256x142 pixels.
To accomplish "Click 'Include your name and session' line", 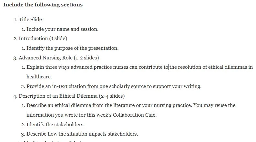I will [x=62, y=29].
